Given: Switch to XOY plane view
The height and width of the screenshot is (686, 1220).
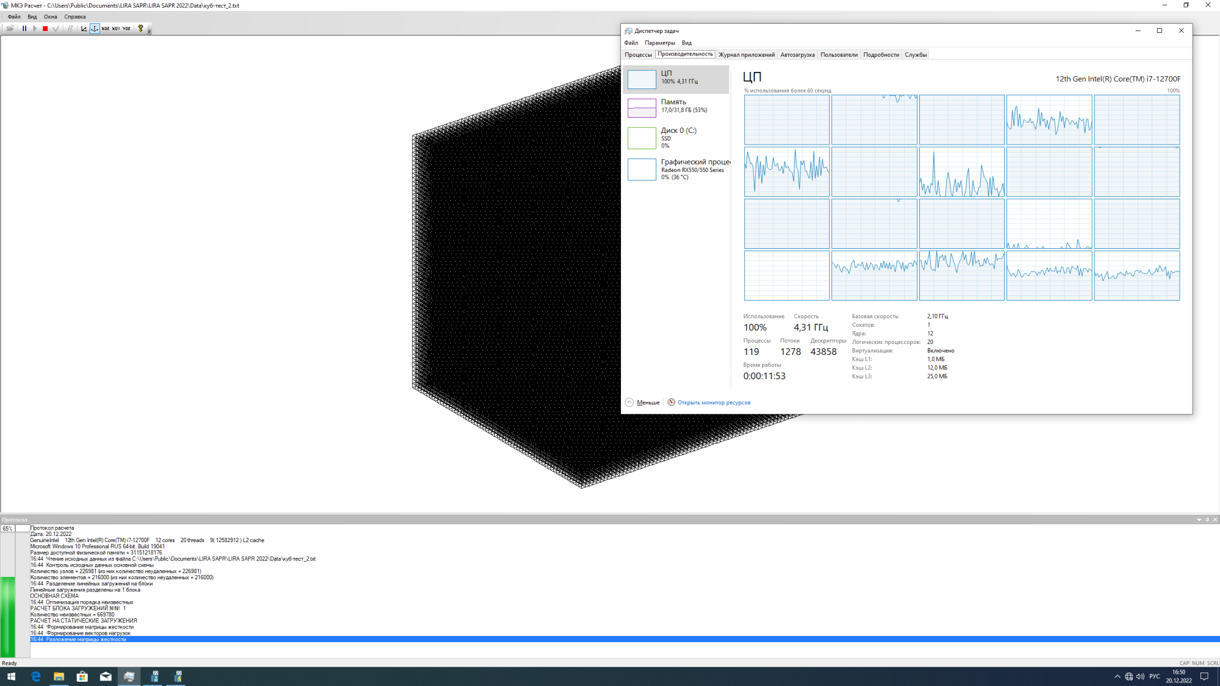Looking at the screenshot, I should 116,29.
